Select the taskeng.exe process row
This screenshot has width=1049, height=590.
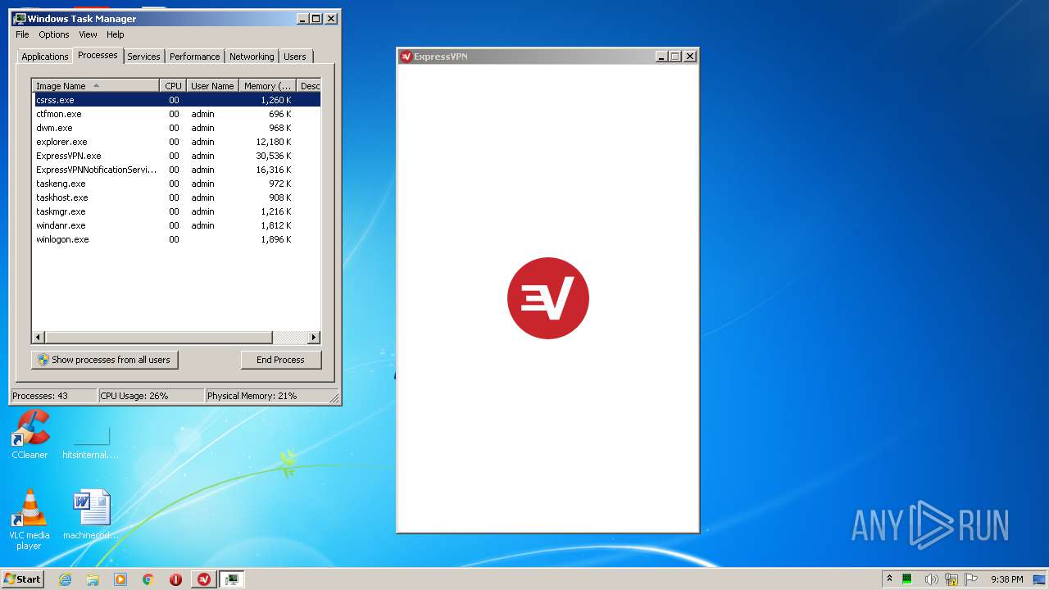[176, 184]
